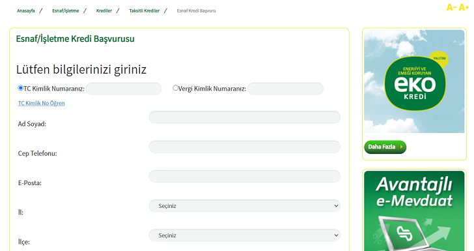Image resolution: width=474 pixels, height=251 pixels.
Task: Click Lütfen bilgilerinizi giriniz heading
Action: point(81,70)
